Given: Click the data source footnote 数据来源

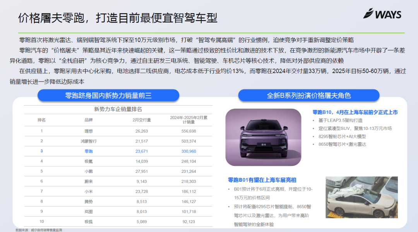Looking at the screenshot, I should coord(39,230).
